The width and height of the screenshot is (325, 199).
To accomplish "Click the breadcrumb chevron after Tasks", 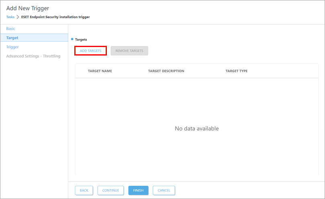I will tap(18, 17).
